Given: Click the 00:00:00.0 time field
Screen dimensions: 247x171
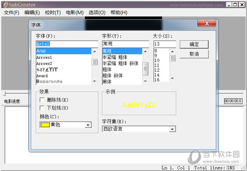Looking at the screenshot, I should [x=233, y=101].
